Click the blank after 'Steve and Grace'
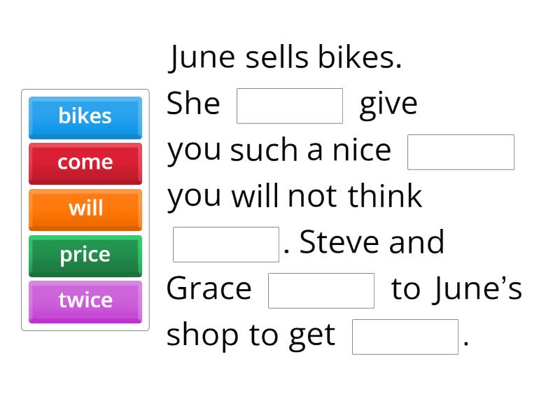Image resolution: width=560 pixels, height=420 pixels. [x=321, y=288]
